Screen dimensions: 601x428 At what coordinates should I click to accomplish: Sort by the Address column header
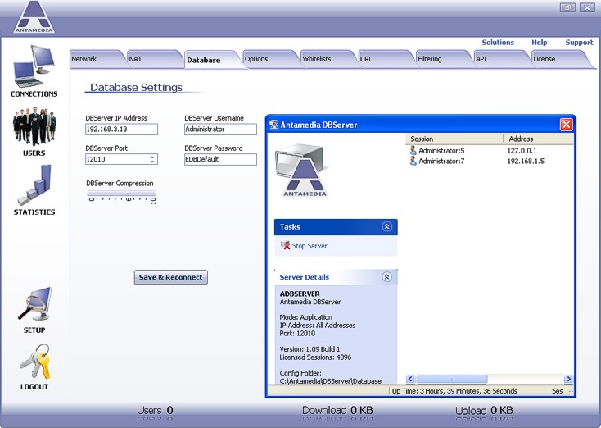click(x=538, y=139)
